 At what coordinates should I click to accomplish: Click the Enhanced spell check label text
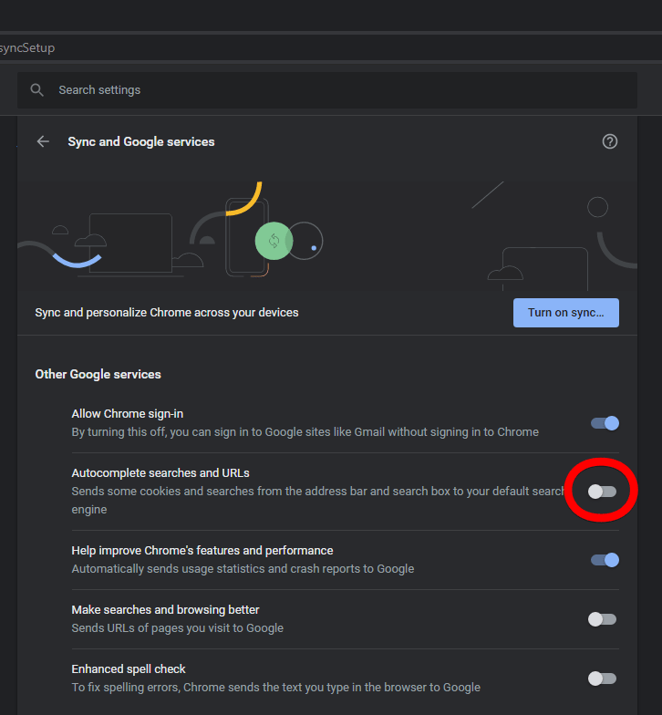pyautogui.click(x=129, y=669)
